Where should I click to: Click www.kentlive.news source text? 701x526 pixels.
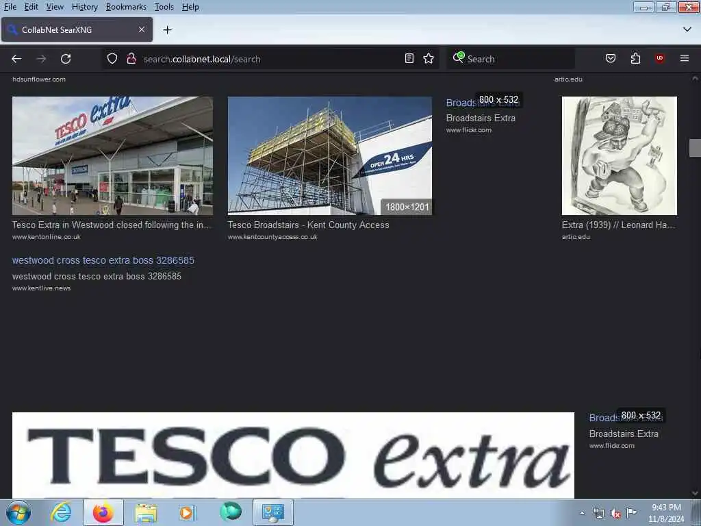tap(42, 288)
